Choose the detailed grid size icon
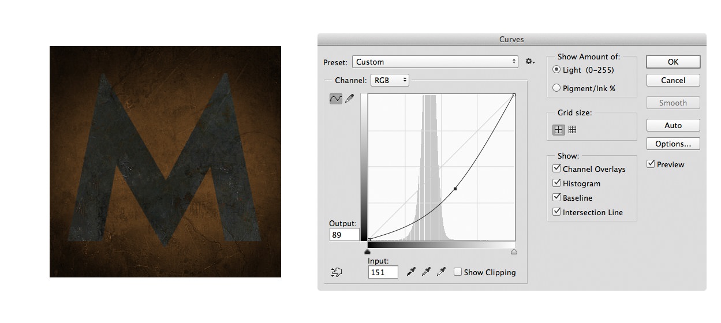The height and width of the screenshot is (323, 721). [x=572, y=130]
